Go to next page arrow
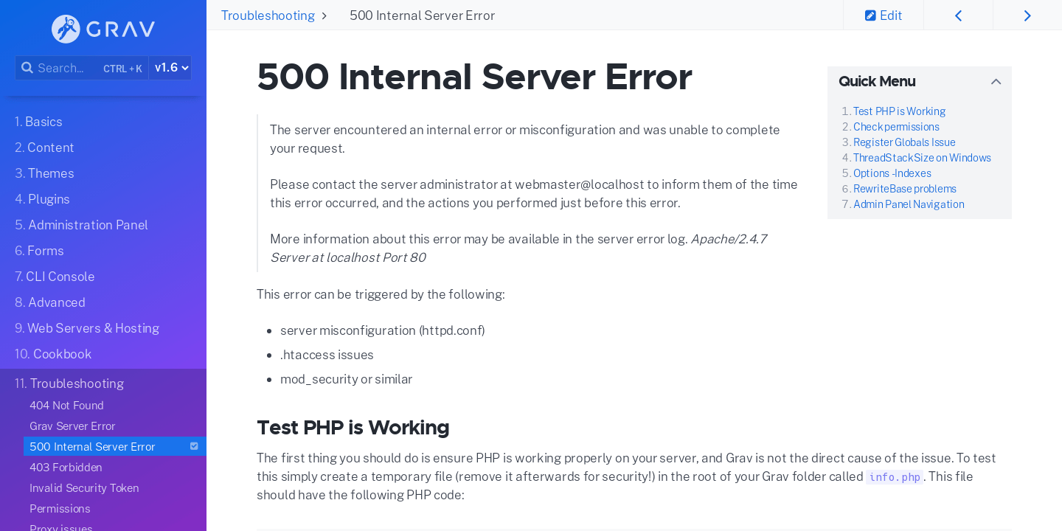This screenshot has width=1062, height=531. 1027,15
